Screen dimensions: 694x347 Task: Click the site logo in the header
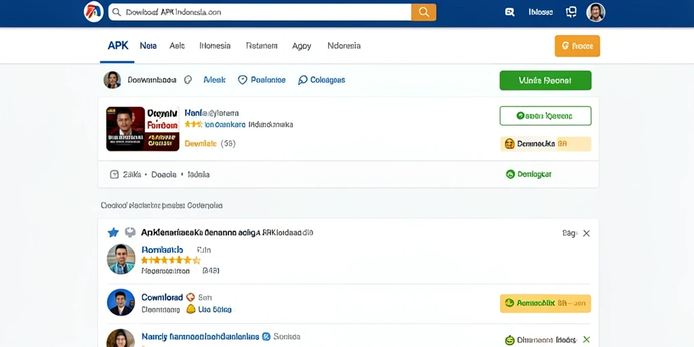point(94,12)
